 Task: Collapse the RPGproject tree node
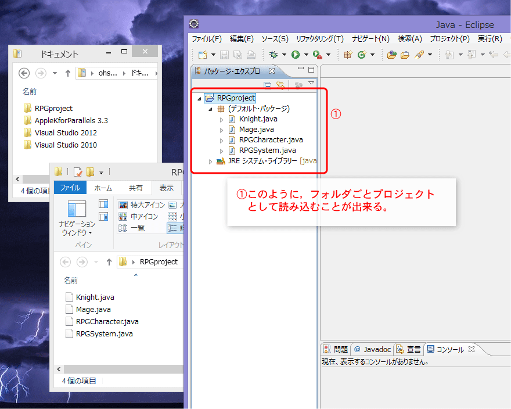(199, 99)
